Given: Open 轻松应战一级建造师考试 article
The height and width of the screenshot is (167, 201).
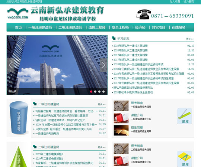Looking at the screenshot, I should tap(60, 120).
